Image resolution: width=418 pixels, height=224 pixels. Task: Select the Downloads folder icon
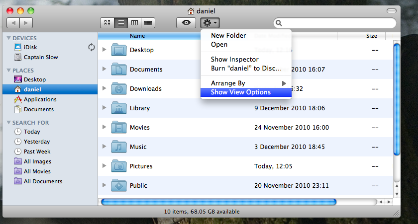pos(119,88)
